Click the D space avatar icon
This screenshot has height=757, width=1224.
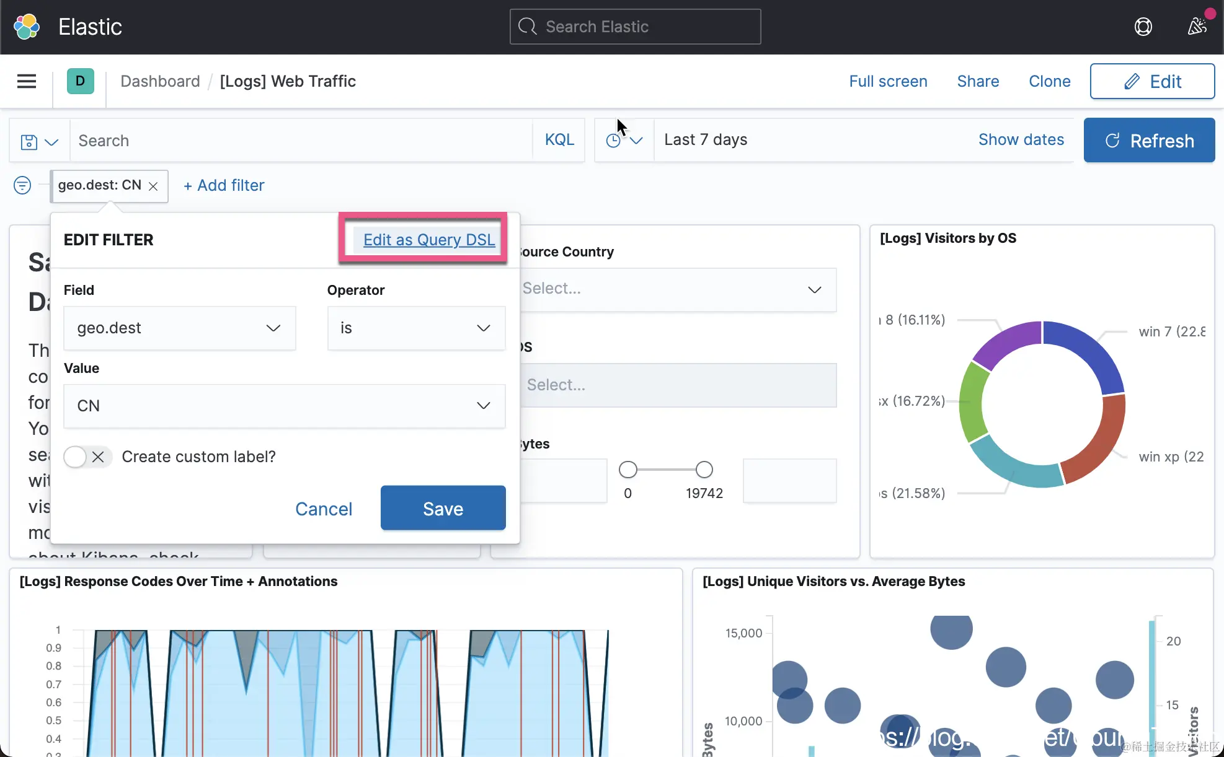click(80, 81)
